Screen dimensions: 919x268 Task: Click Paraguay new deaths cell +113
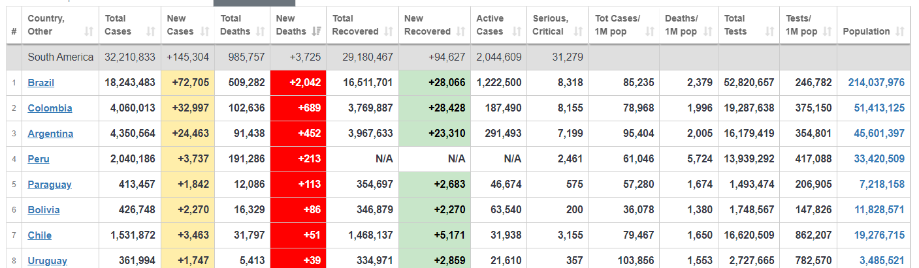coord(298,185)
